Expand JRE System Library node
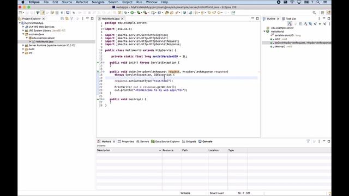 point(23,30)
